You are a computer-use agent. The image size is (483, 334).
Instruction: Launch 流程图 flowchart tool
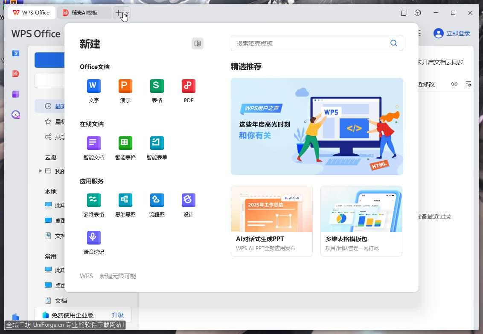157,205
